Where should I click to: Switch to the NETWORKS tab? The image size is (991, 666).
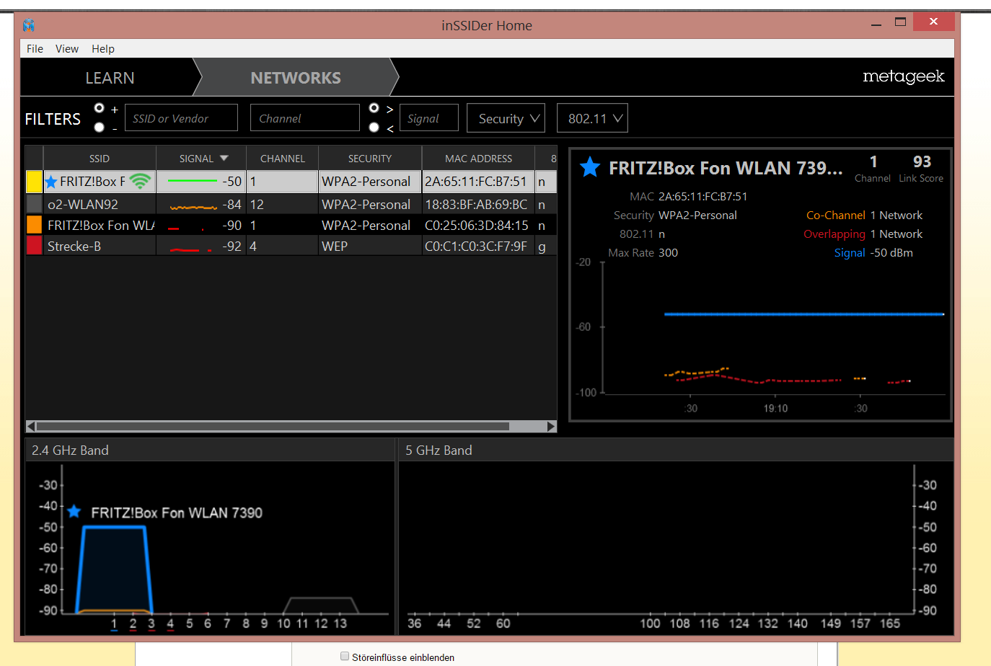[296, 78]
